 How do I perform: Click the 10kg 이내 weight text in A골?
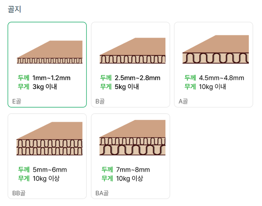tap(212, 87)
